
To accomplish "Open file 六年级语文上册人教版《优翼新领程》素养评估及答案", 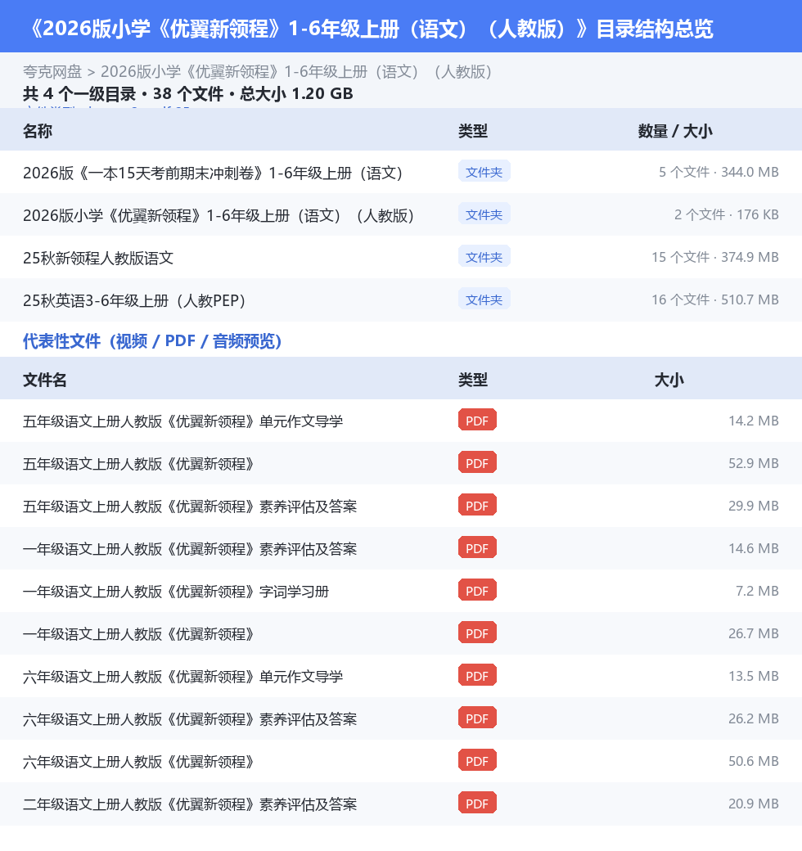I will click(190, 719).
